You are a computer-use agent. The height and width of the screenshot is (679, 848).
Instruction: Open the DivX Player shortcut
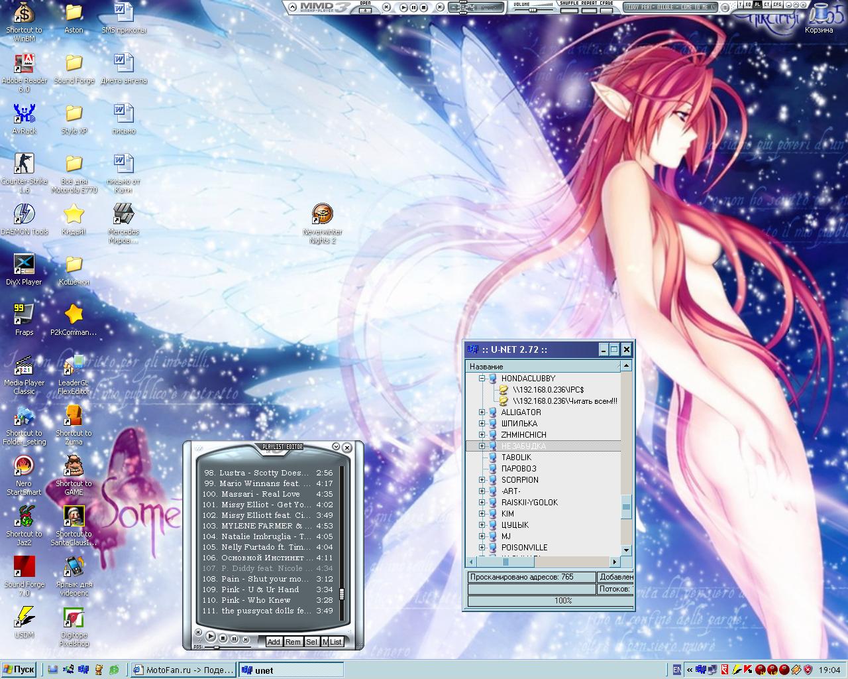point(24,270)
